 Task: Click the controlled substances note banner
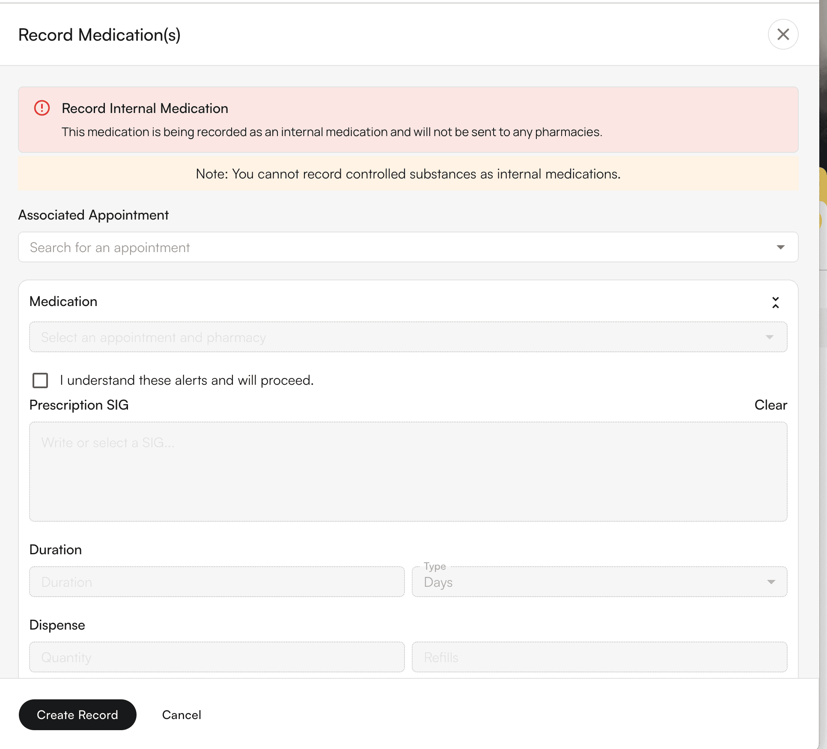point(408,174)
